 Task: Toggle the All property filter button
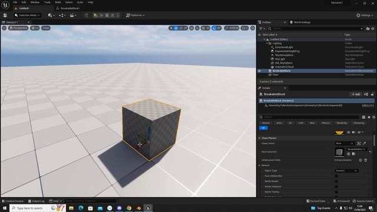click(263, 128)
